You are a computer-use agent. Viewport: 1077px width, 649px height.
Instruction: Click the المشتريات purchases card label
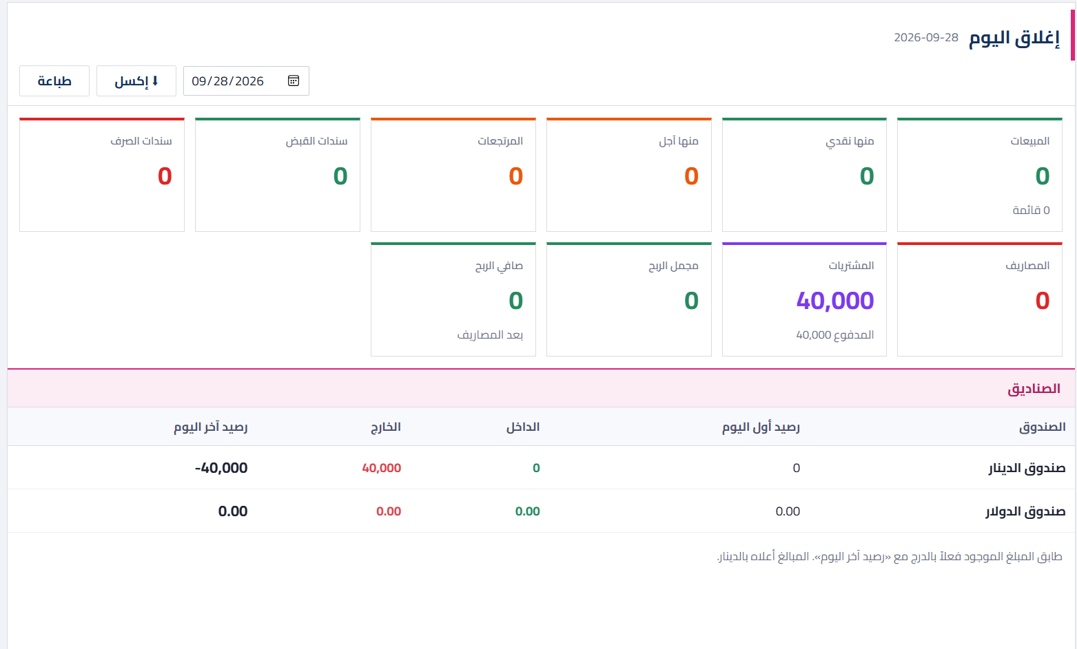(x=851, y=266)
